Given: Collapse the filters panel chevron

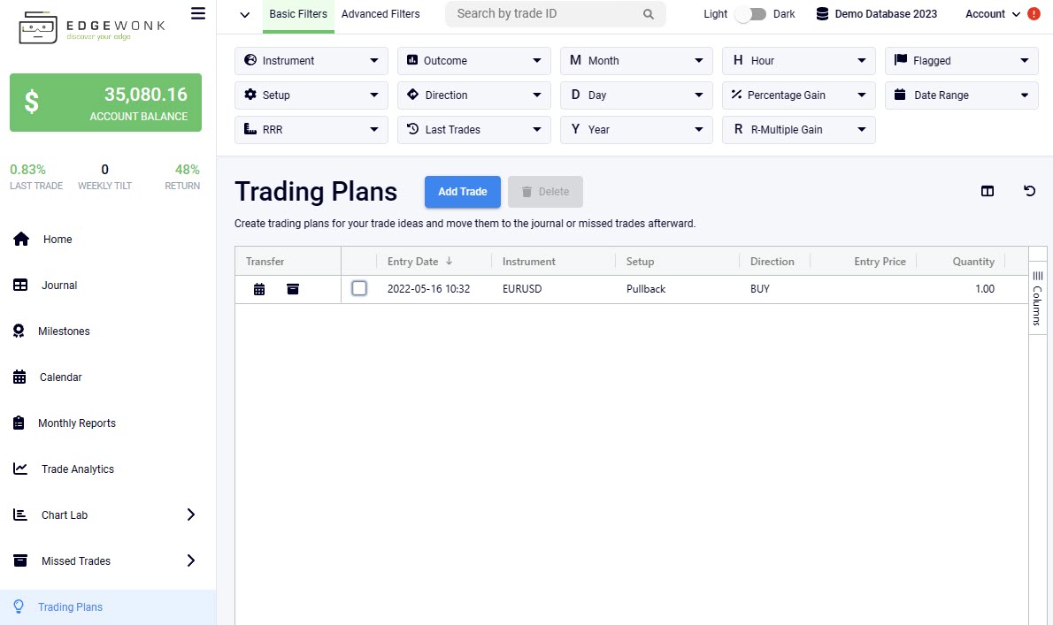Looking at the screenshot, I should [245, 15].
